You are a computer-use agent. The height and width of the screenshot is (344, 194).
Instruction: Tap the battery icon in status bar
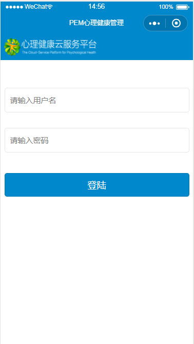pos(183,7)
